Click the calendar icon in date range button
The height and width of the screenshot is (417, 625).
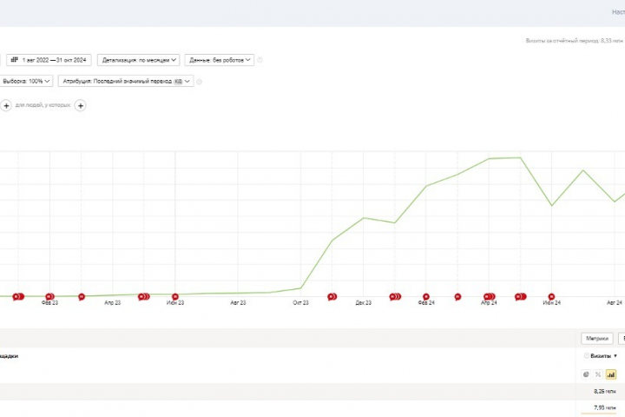[x=15, y=60]
